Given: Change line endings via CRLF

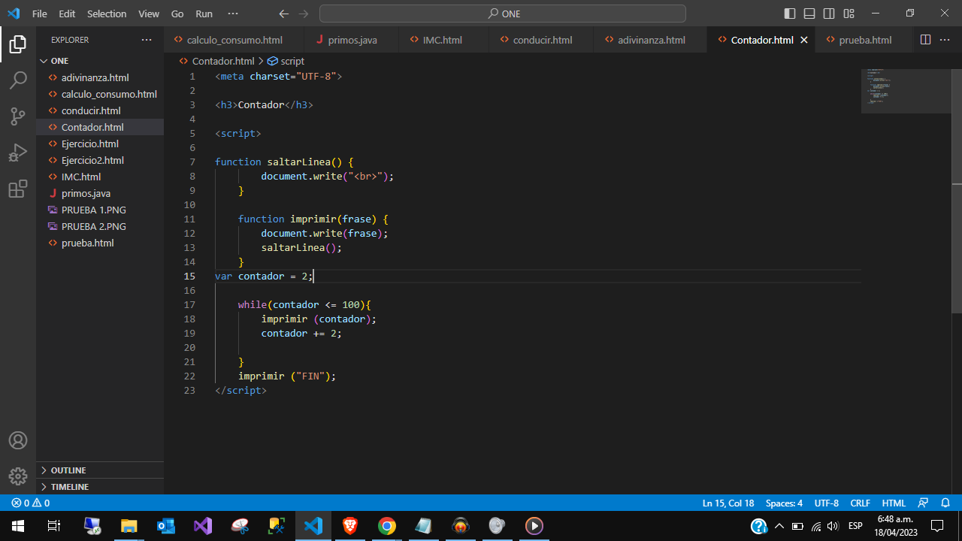Looking at the screenshot, I should click(x=860, y=503).
